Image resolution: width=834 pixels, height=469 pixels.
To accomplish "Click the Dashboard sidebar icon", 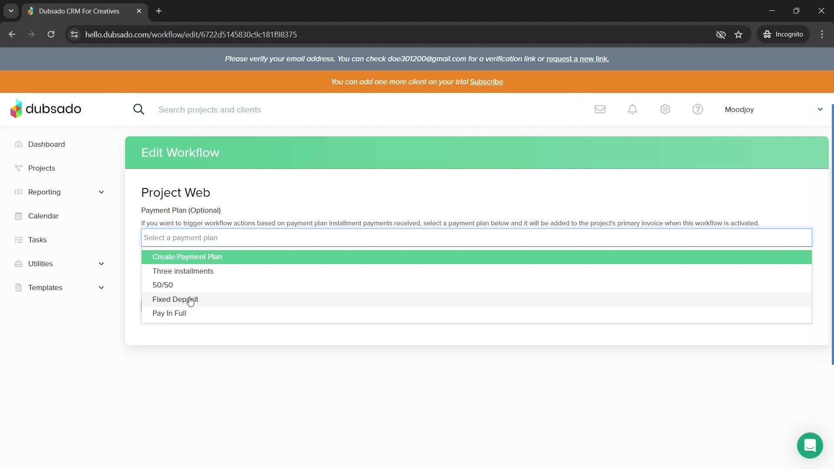I will point(18,144).
